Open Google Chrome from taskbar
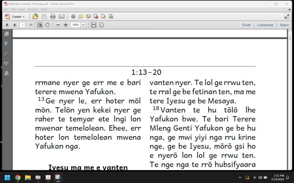Image resolution: width=294 pixels, height=183 pixels. pyautogui.click(x=18, y=178)
